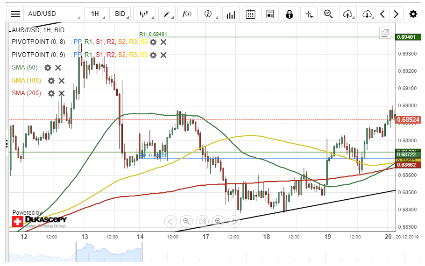Open the AUD/USD instrument dropdown
The width and height of the screenshot is (425, 266).
[53, 14]
